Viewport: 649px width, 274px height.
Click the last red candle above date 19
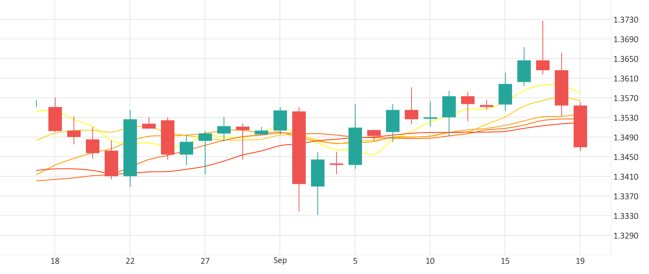(580, 126)
